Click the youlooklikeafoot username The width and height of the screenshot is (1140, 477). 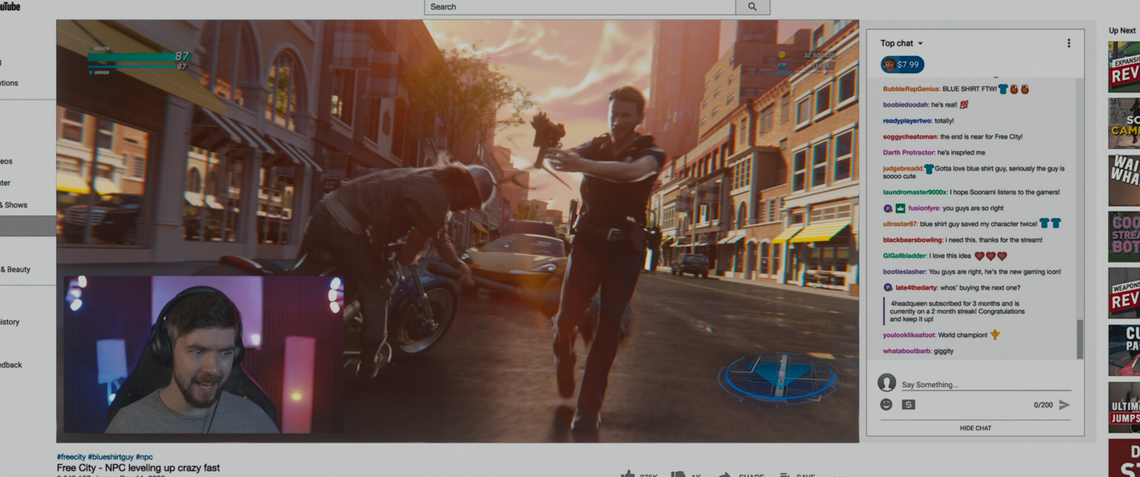point(909,335)
